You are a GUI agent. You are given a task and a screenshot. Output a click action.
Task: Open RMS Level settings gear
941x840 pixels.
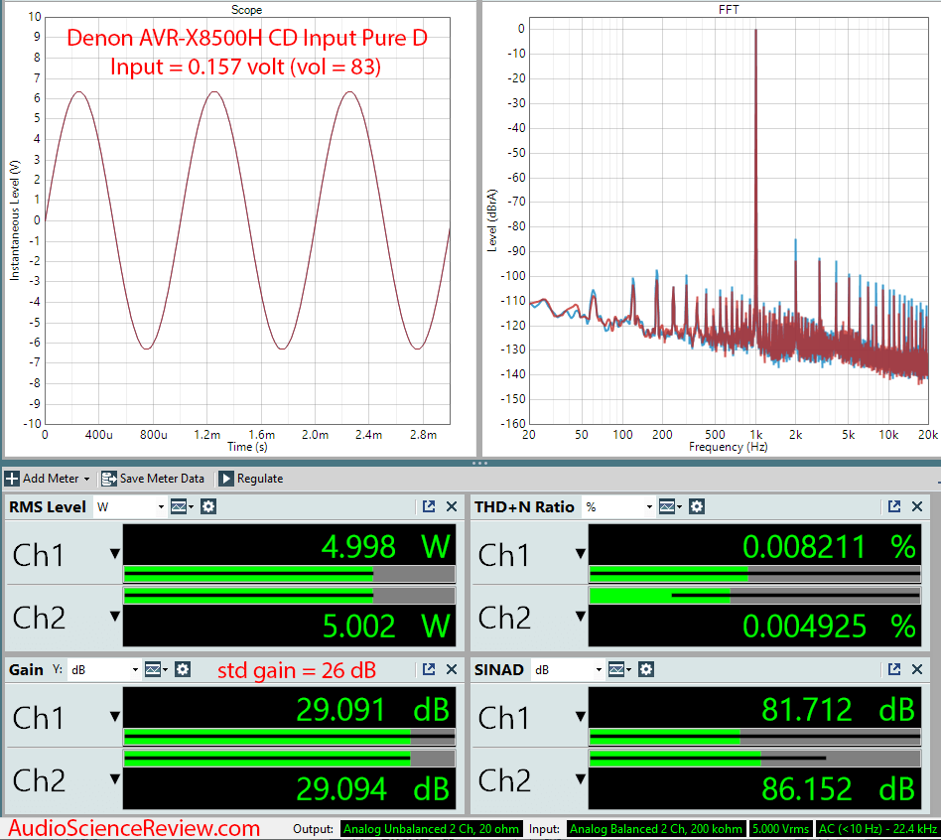click(x=208, y=506)
